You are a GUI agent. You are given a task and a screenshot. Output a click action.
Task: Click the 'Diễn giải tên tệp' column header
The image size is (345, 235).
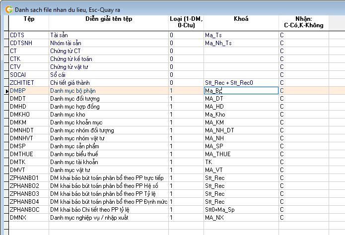click(x=109, y=23)
